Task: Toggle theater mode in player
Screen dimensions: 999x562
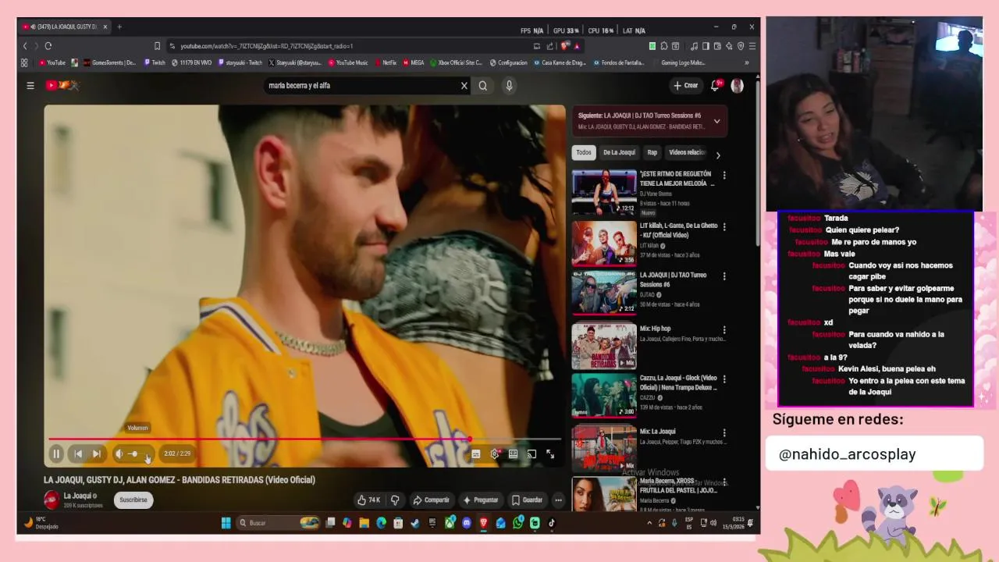Action: (513, 454)
